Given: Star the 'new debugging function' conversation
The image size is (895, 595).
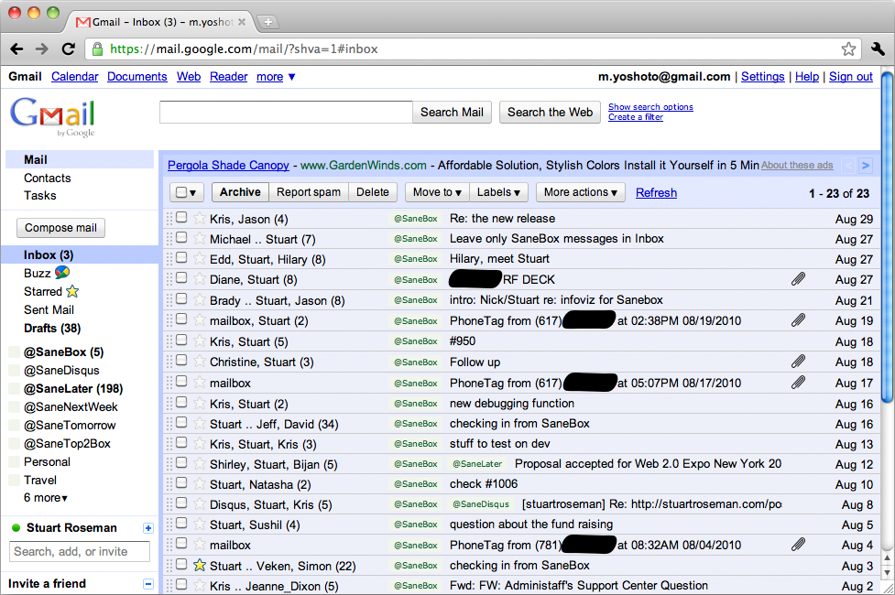Looking at the screenshot, I should point(199,404).
